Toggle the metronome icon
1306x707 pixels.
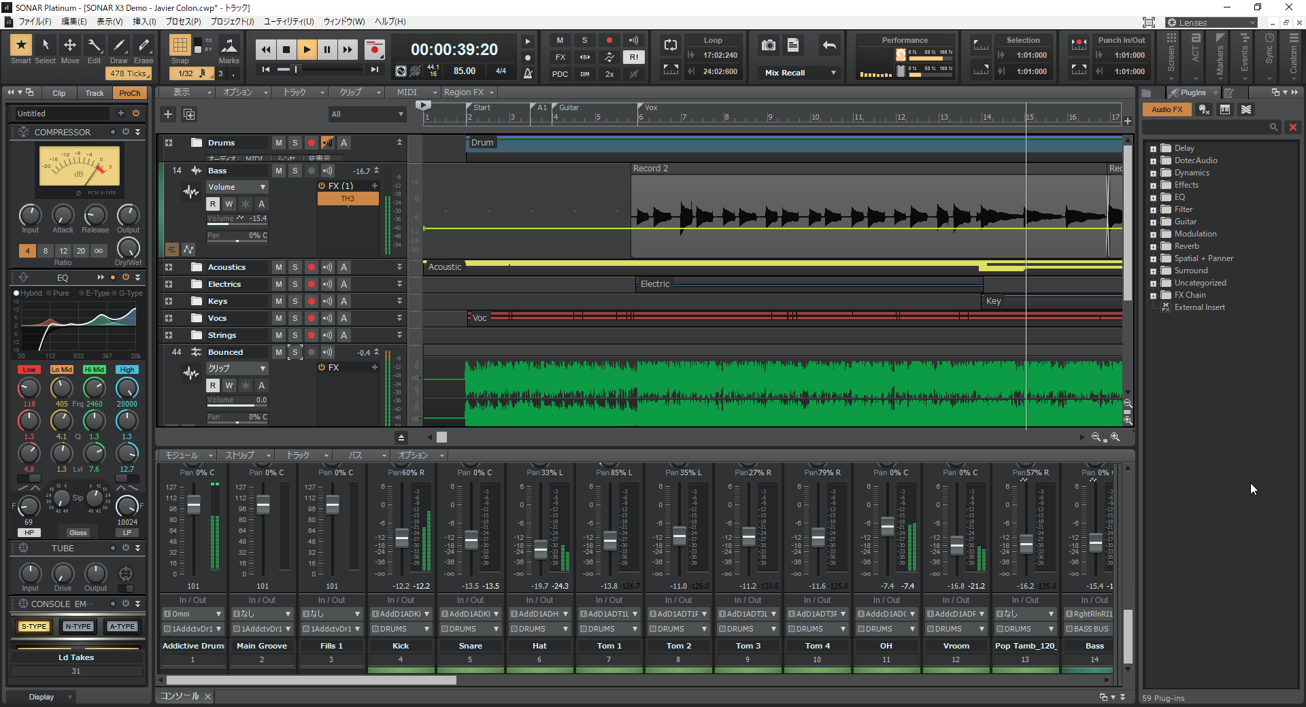[x=528, y=73]
